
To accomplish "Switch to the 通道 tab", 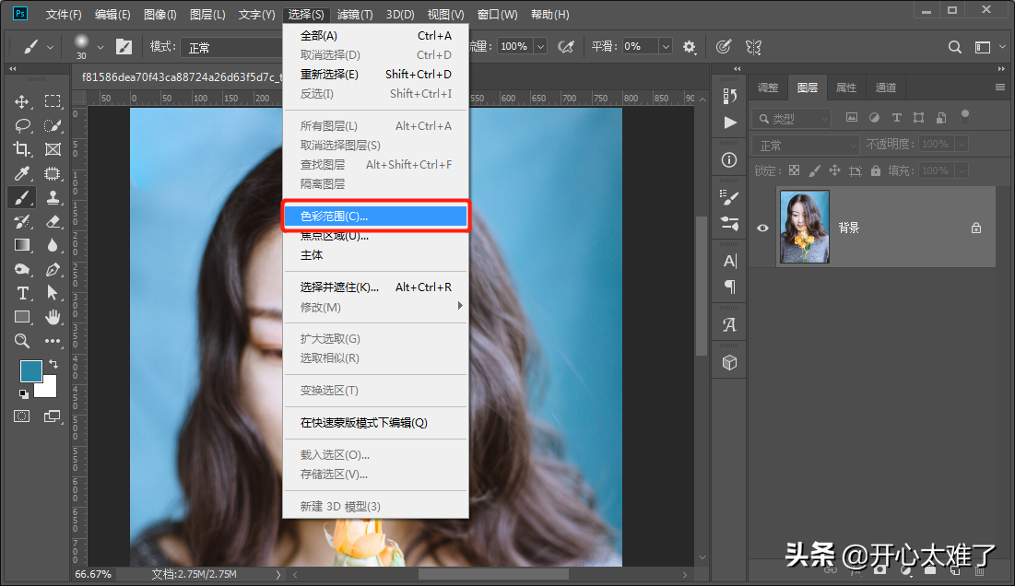I will pyautogui.click(x=885, y=88).
